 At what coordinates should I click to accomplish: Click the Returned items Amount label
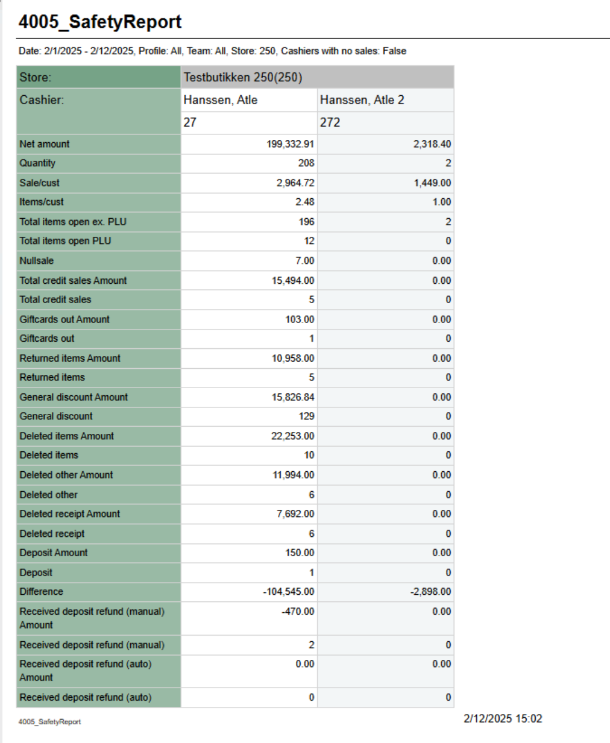(70, 358)
